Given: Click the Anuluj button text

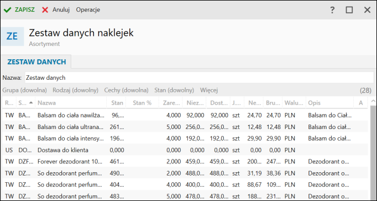Looking at the screenshot, I should [x=61, y=10].
